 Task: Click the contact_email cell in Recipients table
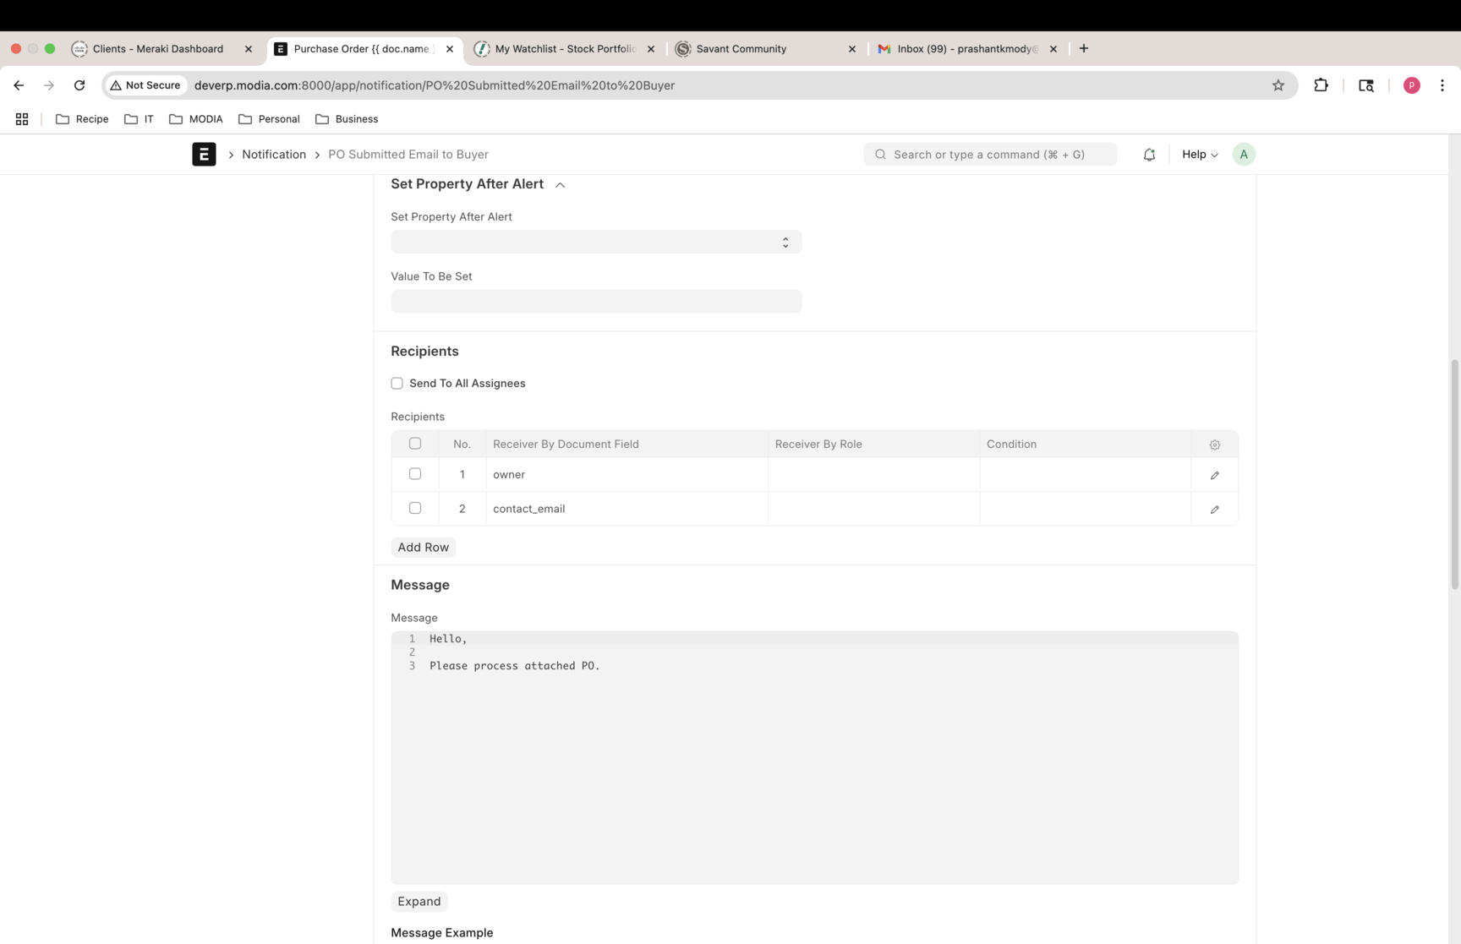627,509
